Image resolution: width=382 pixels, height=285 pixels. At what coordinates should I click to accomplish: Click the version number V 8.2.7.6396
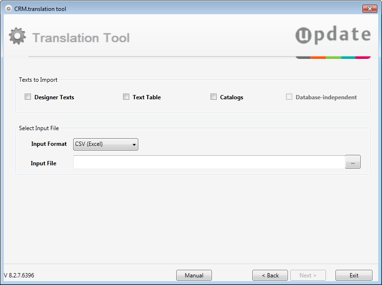point(19,275)
